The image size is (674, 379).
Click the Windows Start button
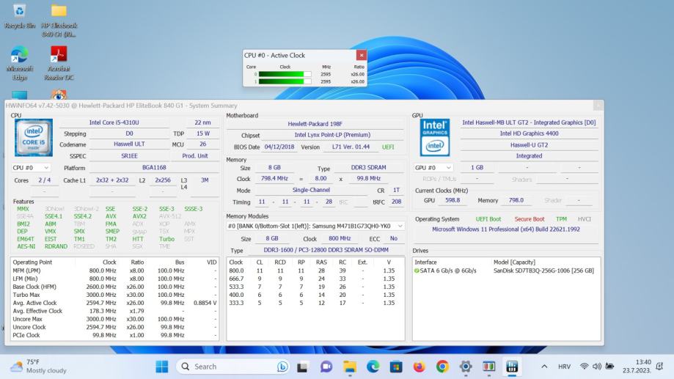(x=161, y=366)
